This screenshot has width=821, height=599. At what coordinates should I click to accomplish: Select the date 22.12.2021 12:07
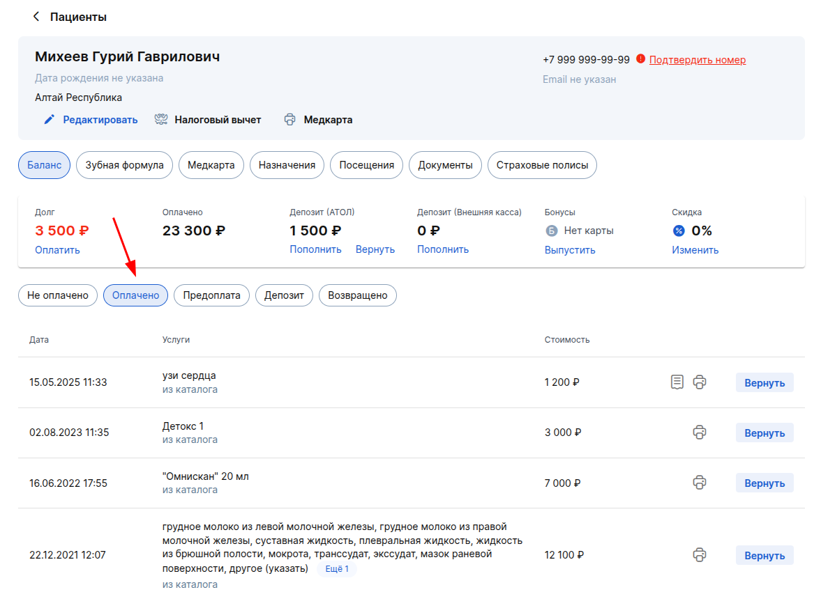(68, 554)
